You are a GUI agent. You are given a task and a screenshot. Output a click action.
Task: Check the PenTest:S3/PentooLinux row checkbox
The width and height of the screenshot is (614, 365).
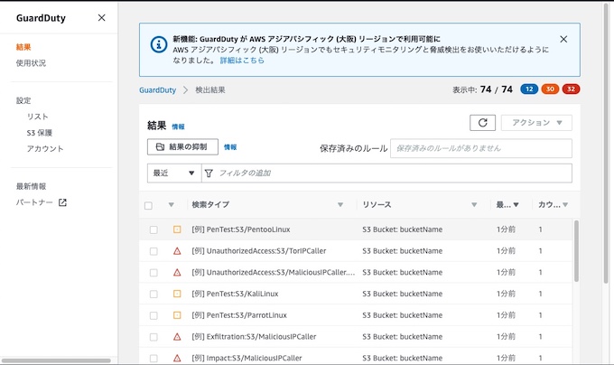click(153, 229)
